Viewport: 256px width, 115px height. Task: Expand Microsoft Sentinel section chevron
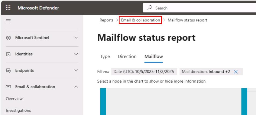[76, 38]
